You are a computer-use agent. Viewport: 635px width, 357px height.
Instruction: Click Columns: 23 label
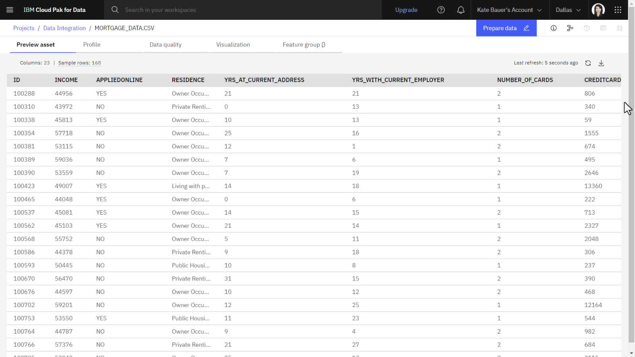click(x=35, y=63)
